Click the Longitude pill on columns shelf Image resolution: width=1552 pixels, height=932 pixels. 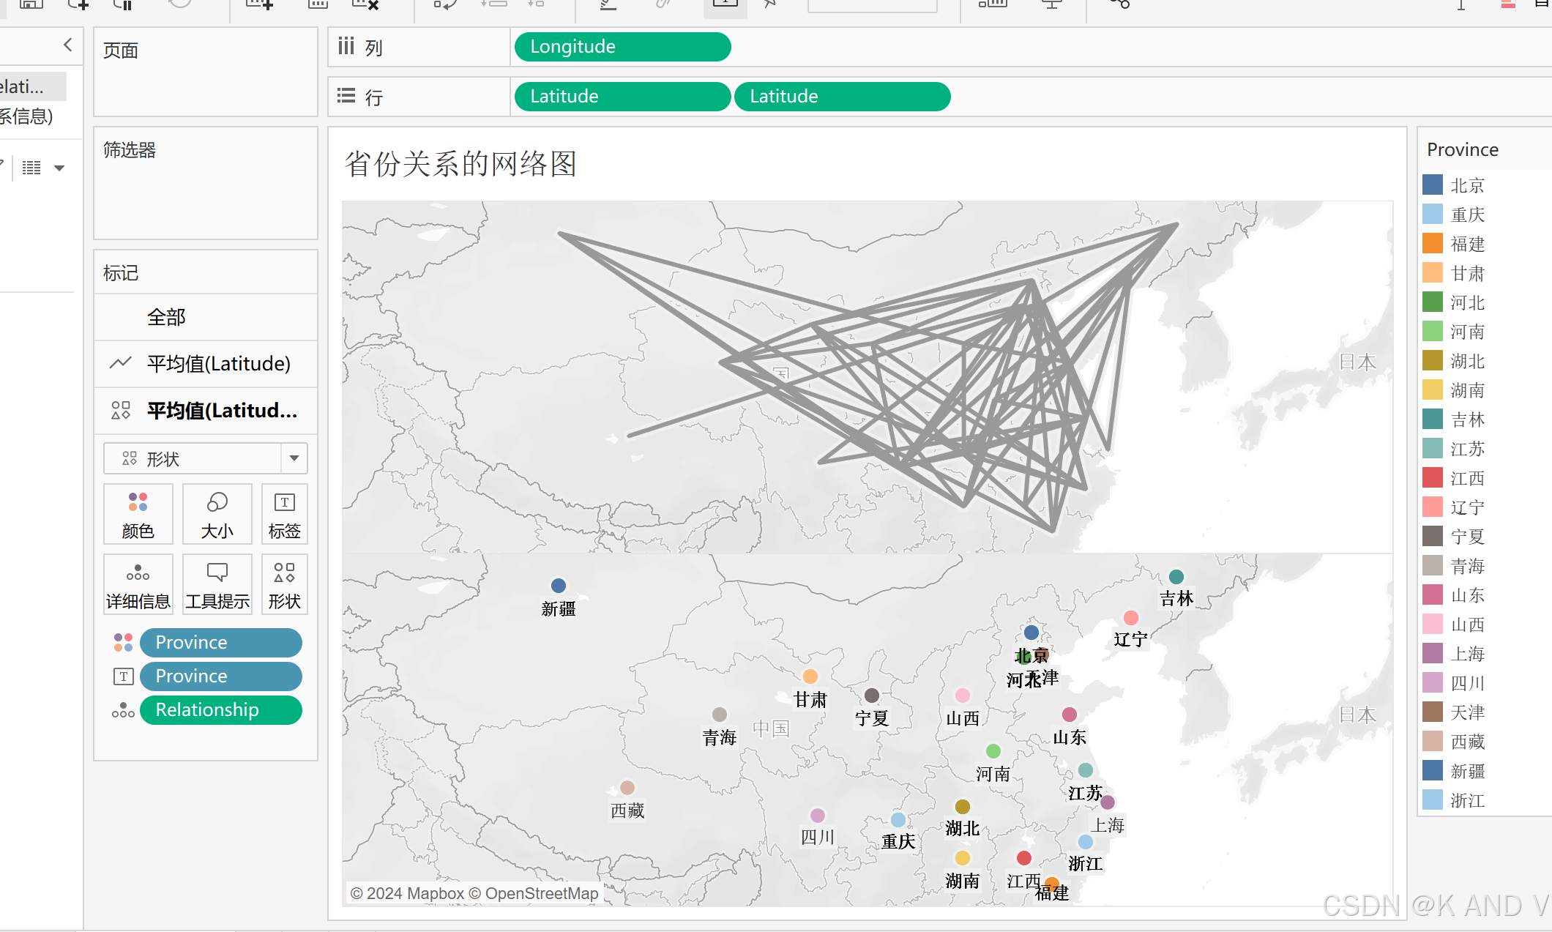pos(622,47)
